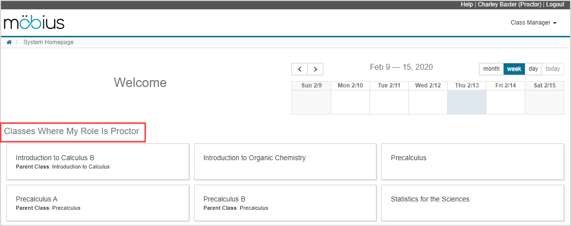571x226 pixels.
Task: Open Charley Baxter (Proctor) profile link
Action: coord(510,4)
